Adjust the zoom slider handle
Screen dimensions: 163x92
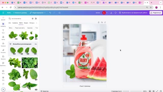tap(130, 91)
